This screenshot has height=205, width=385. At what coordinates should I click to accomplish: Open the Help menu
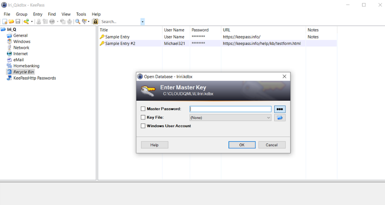[96, 14]
